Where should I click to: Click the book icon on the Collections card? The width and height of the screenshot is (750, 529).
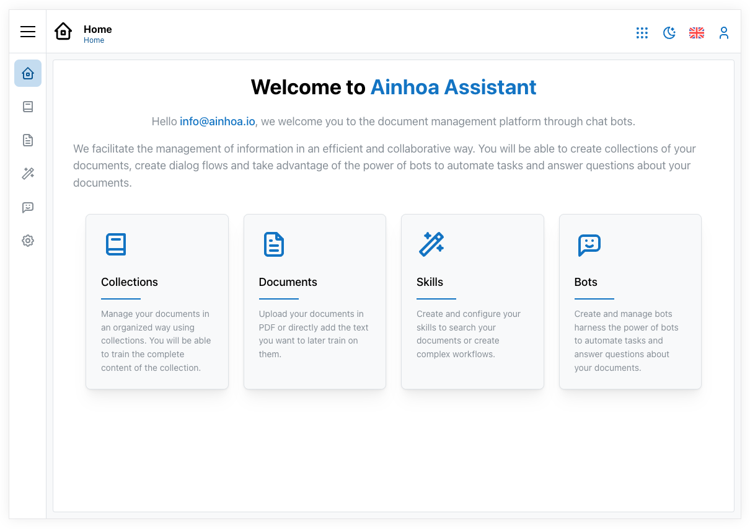tap(116, 244)
